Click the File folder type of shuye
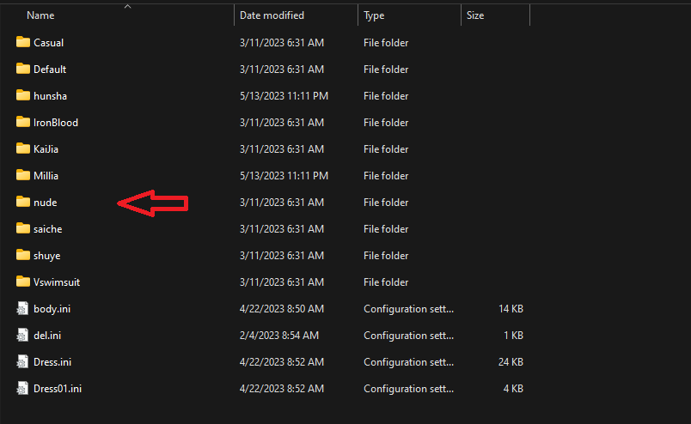 click(386, 256)
